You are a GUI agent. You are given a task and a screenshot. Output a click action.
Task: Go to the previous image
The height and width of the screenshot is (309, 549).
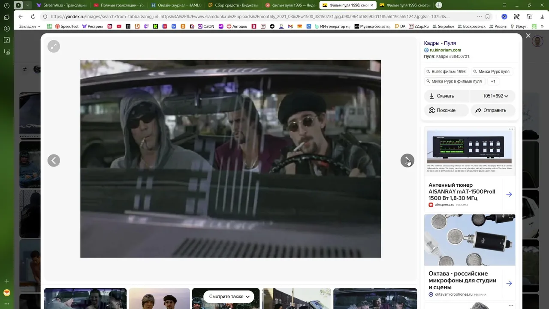(x=54, y=161)
